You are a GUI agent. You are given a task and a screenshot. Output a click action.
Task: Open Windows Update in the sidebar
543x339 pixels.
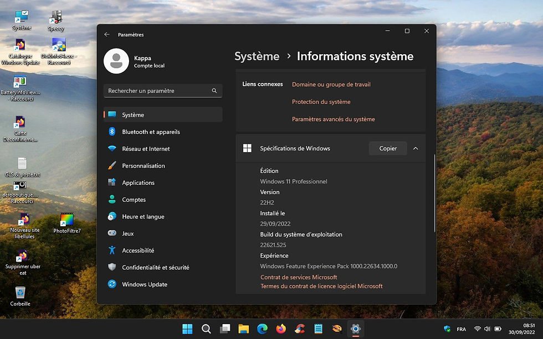pos(163,284)
